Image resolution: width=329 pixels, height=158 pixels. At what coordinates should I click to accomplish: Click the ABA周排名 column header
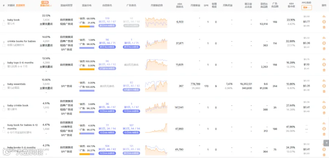coord(179,5)
